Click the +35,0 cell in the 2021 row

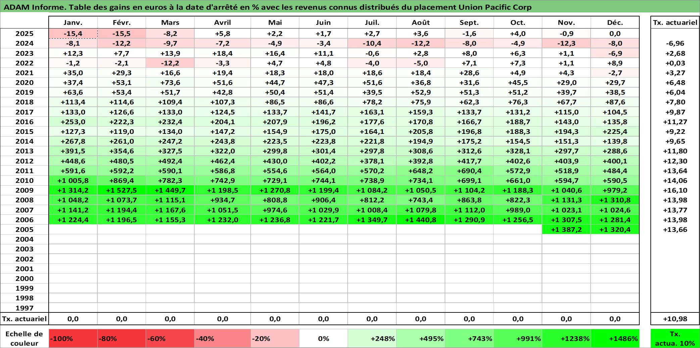[73, 73]
